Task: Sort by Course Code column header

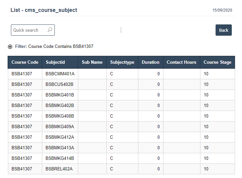Action: click(25, 62)
